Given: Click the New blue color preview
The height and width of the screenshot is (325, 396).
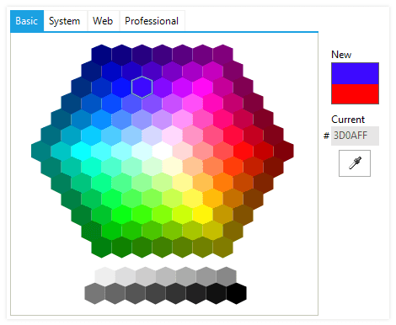Looking at the screenshot, I should (355, 73).
